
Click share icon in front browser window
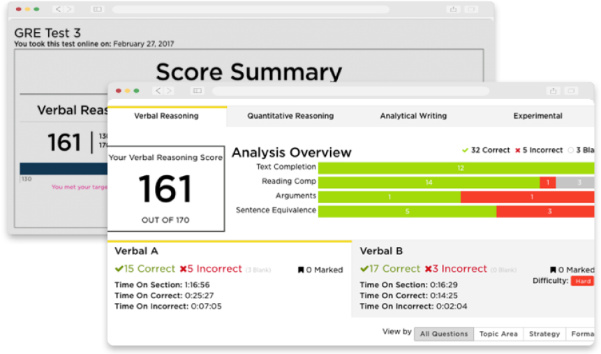tap(553, 91)
